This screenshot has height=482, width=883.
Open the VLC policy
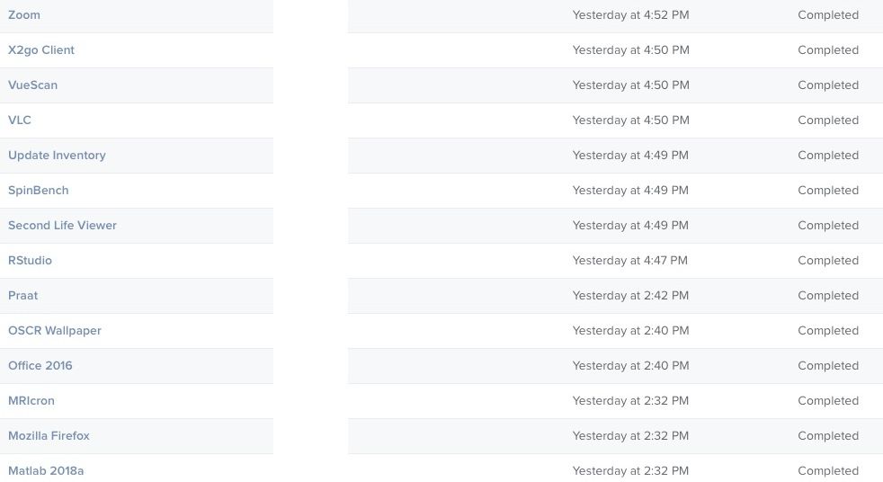pyautogui.click(x=20, y=120)
